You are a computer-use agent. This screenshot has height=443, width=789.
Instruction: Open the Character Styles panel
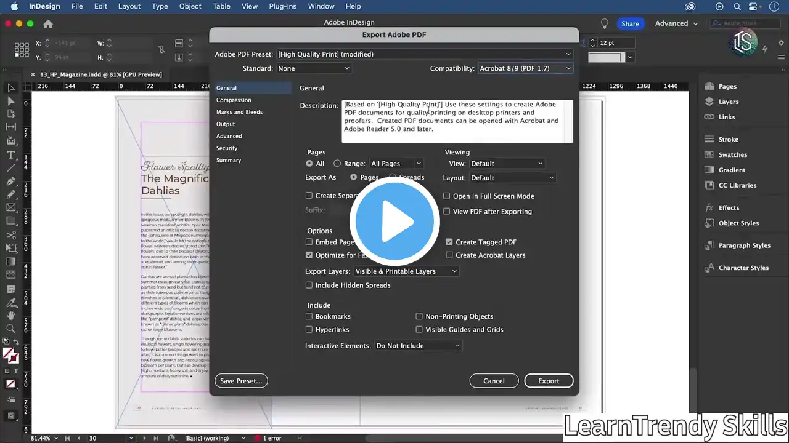(x=737, y=268)
